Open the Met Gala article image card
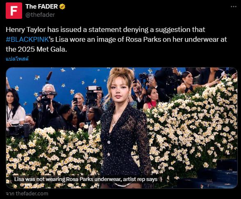The height and width of the screenshot is (199, 241). pos(122,128)
